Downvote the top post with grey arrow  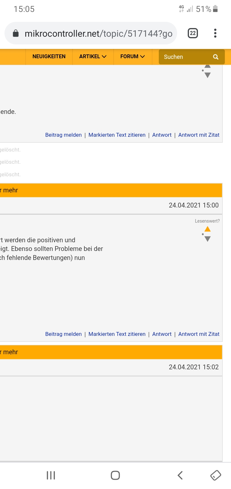[x=208, y=75]
